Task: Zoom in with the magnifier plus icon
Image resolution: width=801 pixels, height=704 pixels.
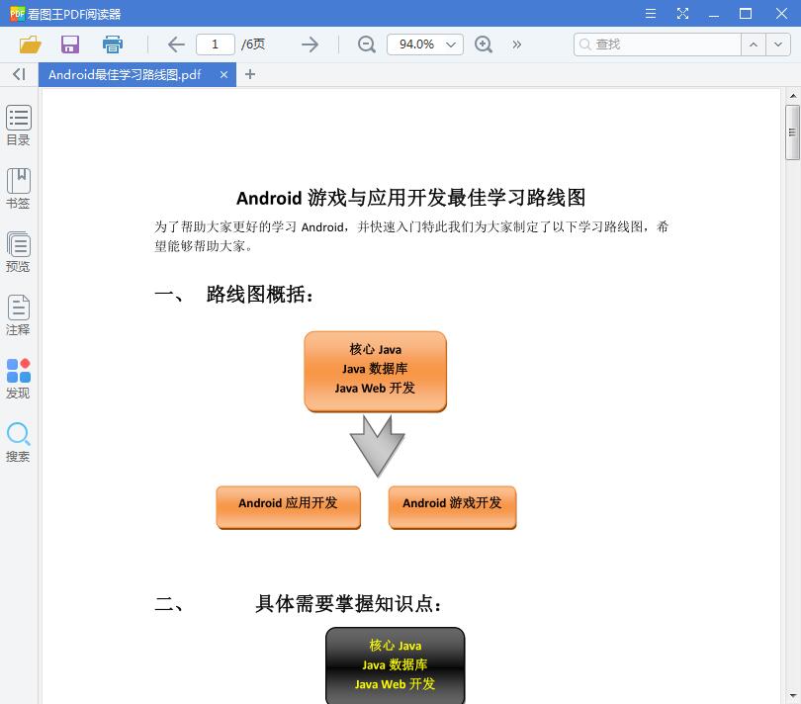Action: click(x=484, y=44)
